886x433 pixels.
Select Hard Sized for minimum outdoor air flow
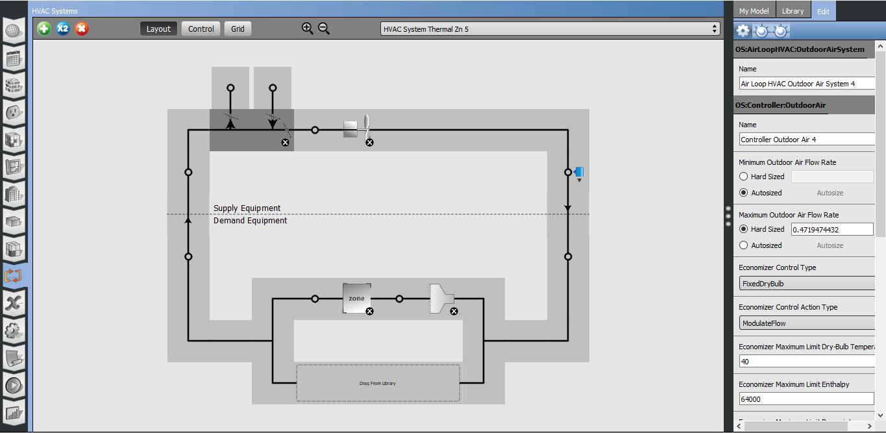744,177
